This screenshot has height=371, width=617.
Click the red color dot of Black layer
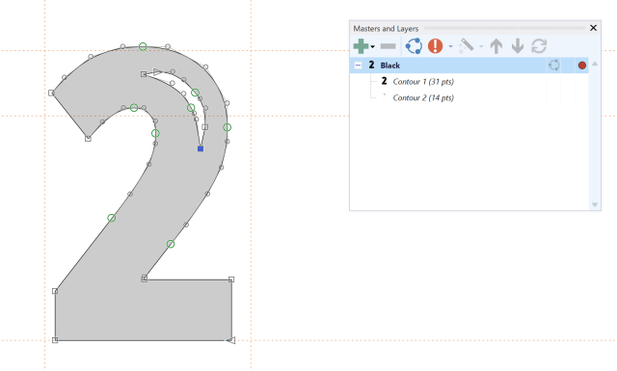(x=582, y=66)
